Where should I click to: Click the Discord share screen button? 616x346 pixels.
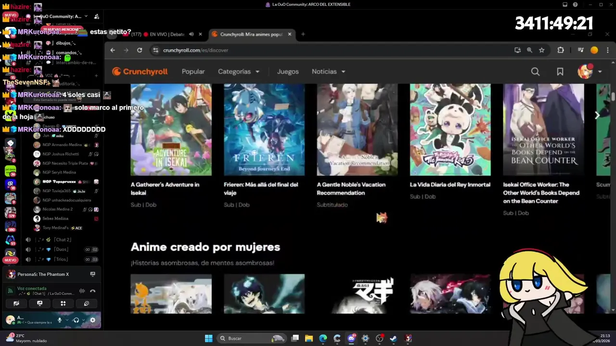tap(40, 303)
